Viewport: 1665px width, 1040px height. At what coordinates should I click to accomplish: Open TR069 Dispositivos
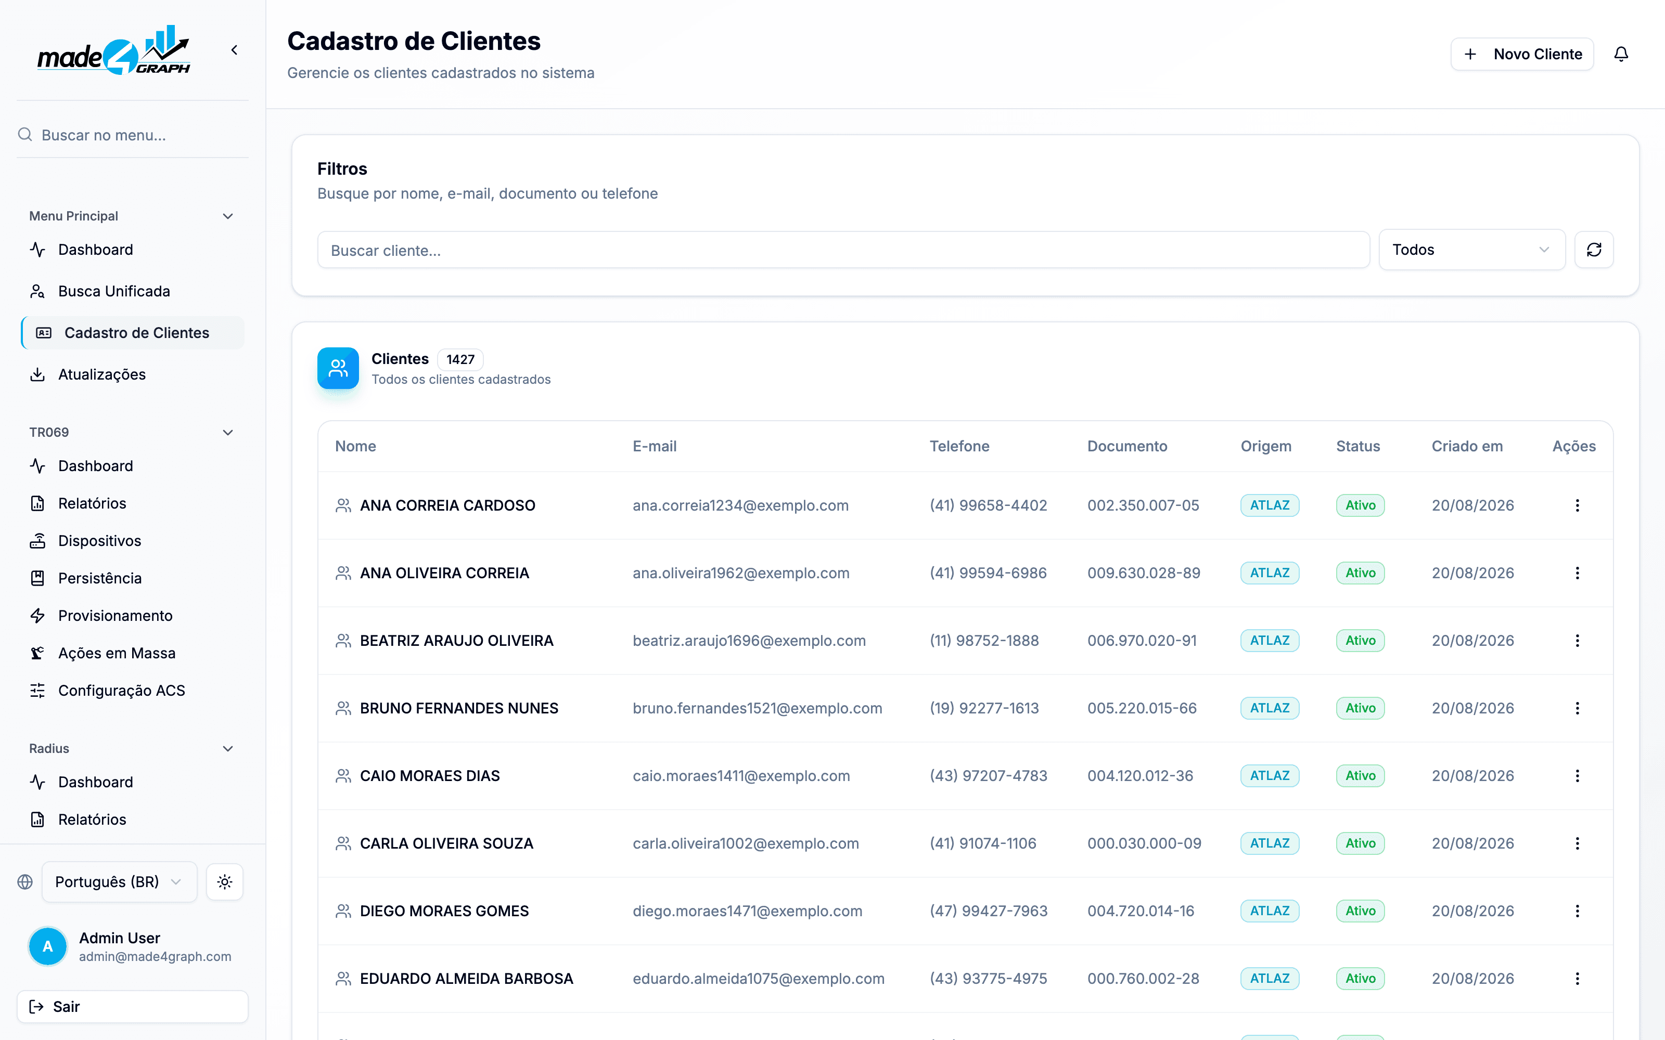[x=133, y=541]
